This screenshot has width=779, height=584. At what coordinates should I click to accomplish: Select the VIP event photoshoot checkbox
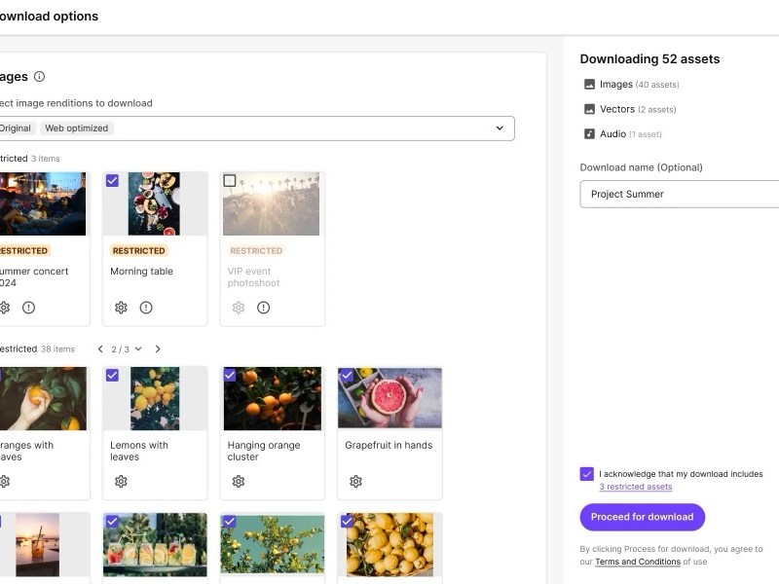[x=230, y=180]
